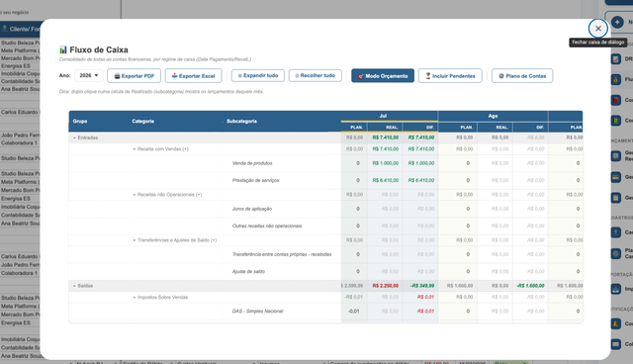
Task: Click Saídas Jul realized R$ 2.250,00
Action: (385, 286)
